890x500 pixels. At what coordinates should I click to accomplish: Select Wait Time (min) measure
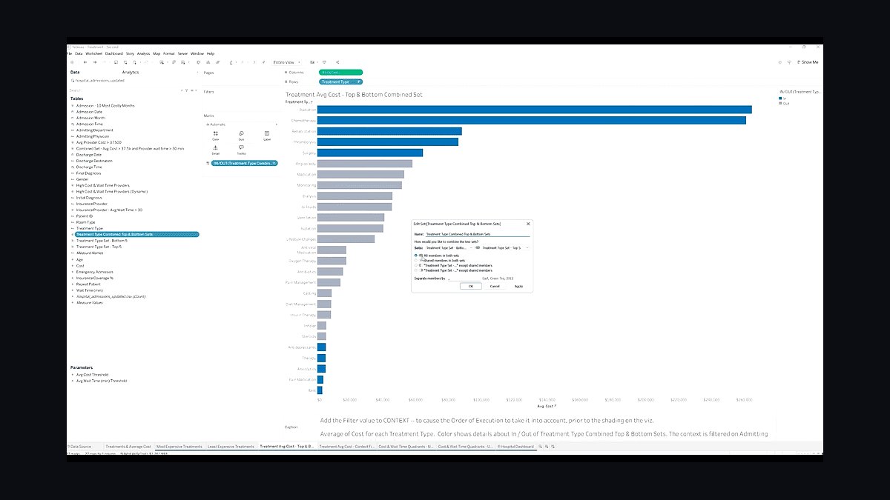[x=89, y=290]
